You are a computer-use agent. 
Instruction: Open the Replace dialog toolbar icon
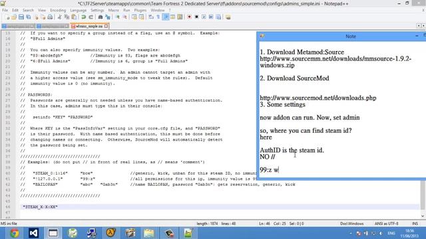click(x=108, y=17)
